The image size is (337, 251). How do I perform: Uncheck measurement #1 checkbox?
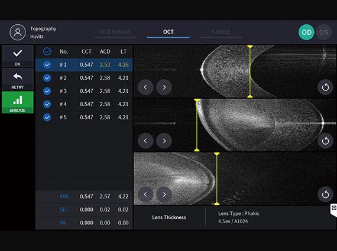(x=47, y=64)
